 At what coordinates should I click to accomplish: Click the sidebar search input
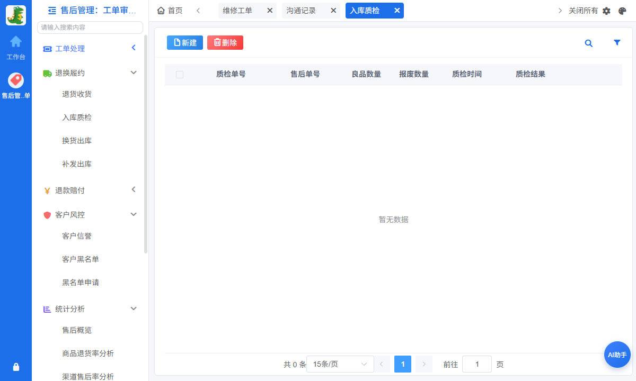pos(90,28)
